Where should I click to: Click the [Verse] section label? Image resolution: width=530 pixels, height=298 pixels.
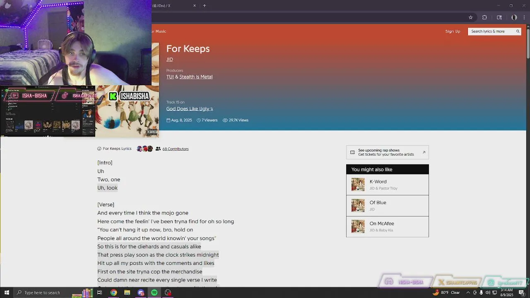pyautogui.click(x=106, y=205)
